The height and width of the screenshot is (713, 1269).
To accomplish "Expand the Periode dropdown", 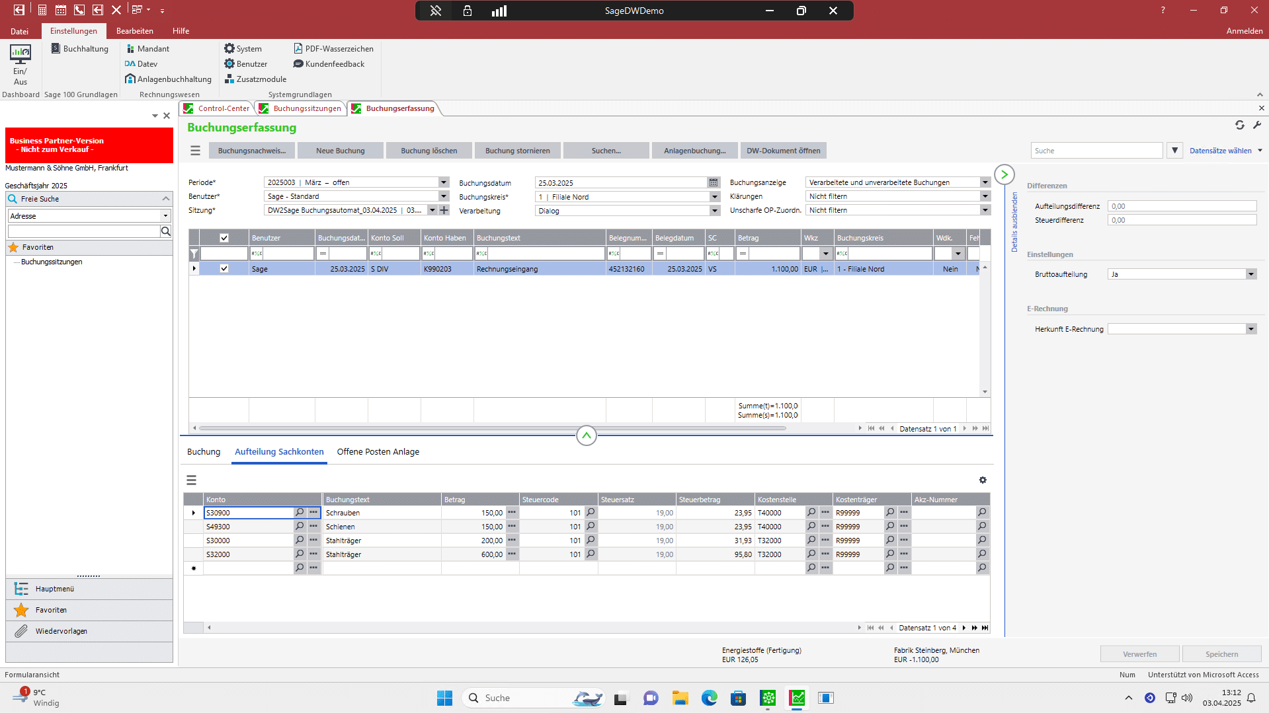I will pos(444,182).
